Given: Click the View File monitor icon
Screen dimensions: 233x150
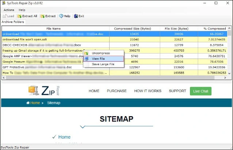Looking at the screenshot, I should coord(86,59).
